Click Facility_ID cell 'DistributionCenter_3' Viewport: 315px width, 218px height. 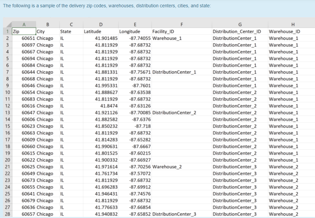pos(182,214)
